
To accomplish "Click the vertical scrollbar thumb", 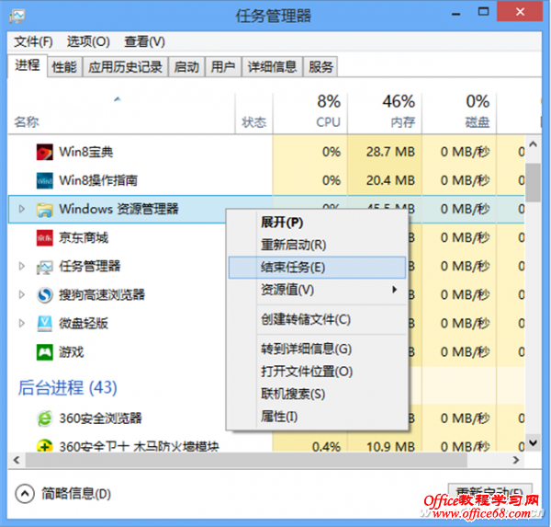I will 534,182.
